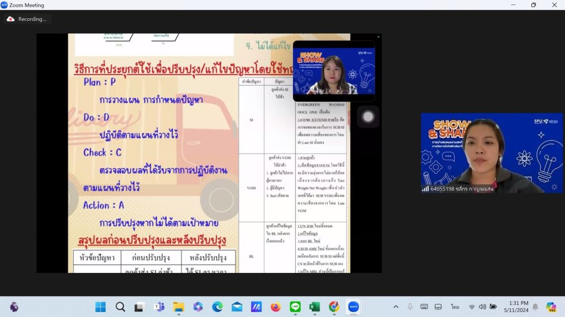Select presenter's small video thumbnail in shared screen
The image size is (565, 317).
pyautogui.click(x=334, y=71)
